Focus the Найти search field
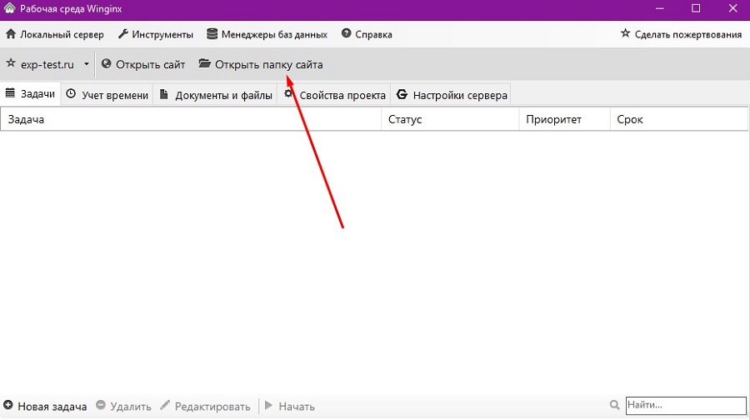The height and width of the screenshot is (420, 750). (686, 405)
